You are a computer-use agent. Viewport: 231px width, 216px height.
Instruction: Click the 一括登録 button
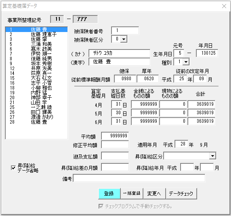(132, 194)
